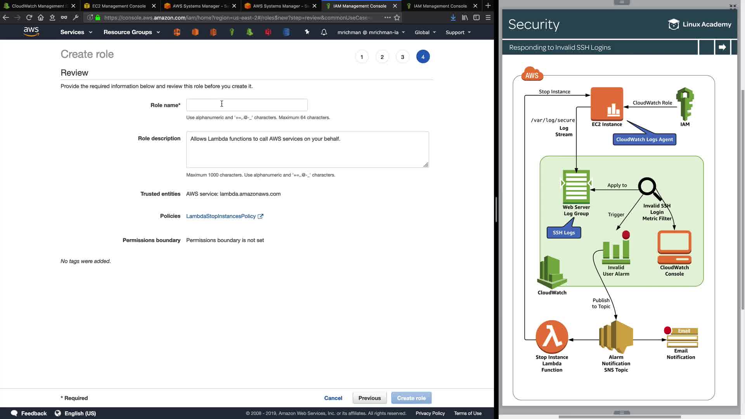
Task: Click the Cancel link
Action: [x=333, y=398]
